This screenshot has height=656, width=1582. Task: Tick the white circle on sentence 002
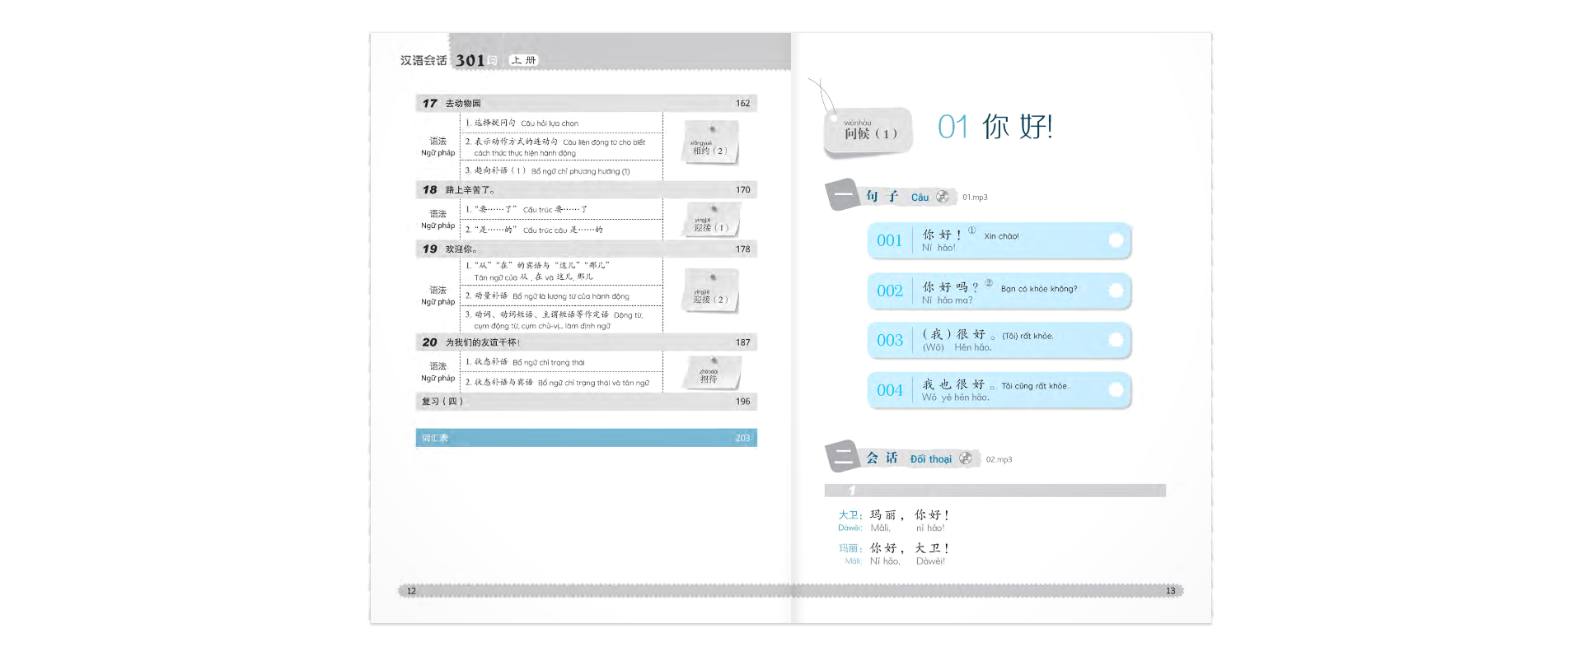1116,291
